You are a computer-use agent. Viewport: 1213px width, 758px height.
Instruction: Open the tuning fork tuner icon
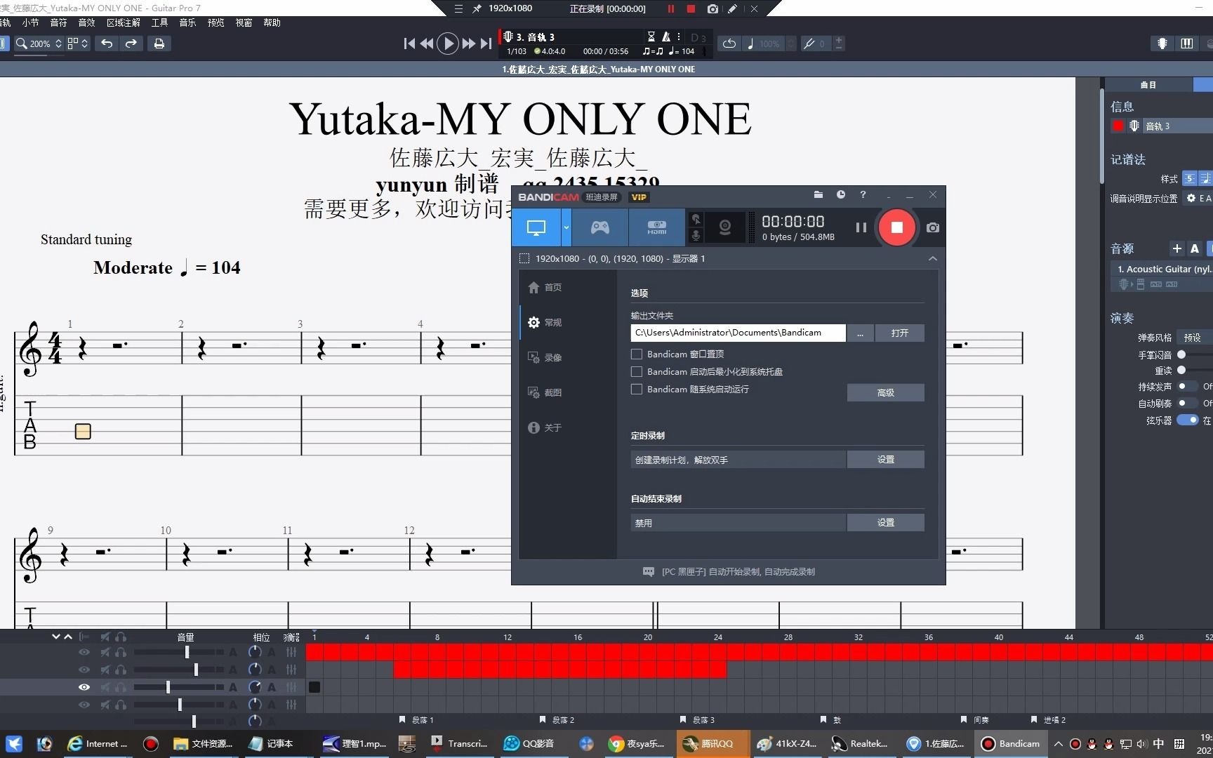(809, 44)
